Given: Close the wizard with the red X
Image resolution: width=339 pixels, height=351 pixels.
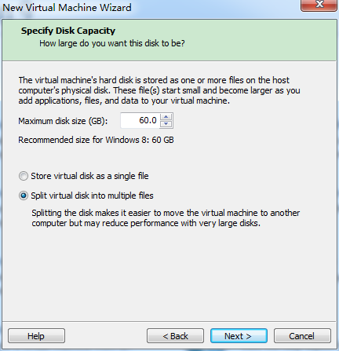Looking at the screenshot, I should 319,5.
